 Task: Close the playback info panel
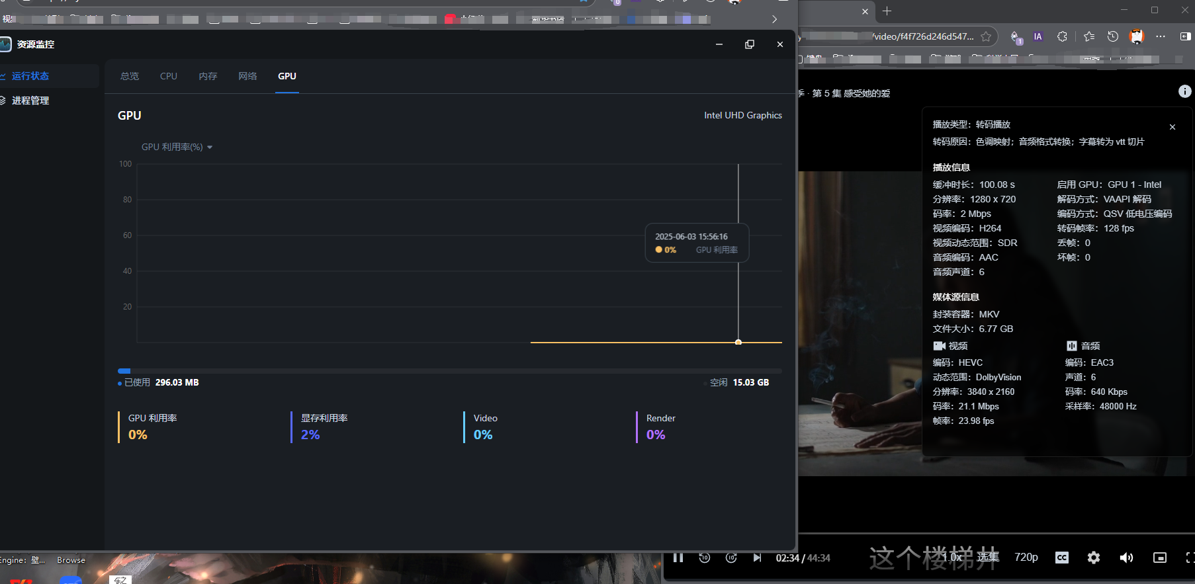pos(1173,127)
